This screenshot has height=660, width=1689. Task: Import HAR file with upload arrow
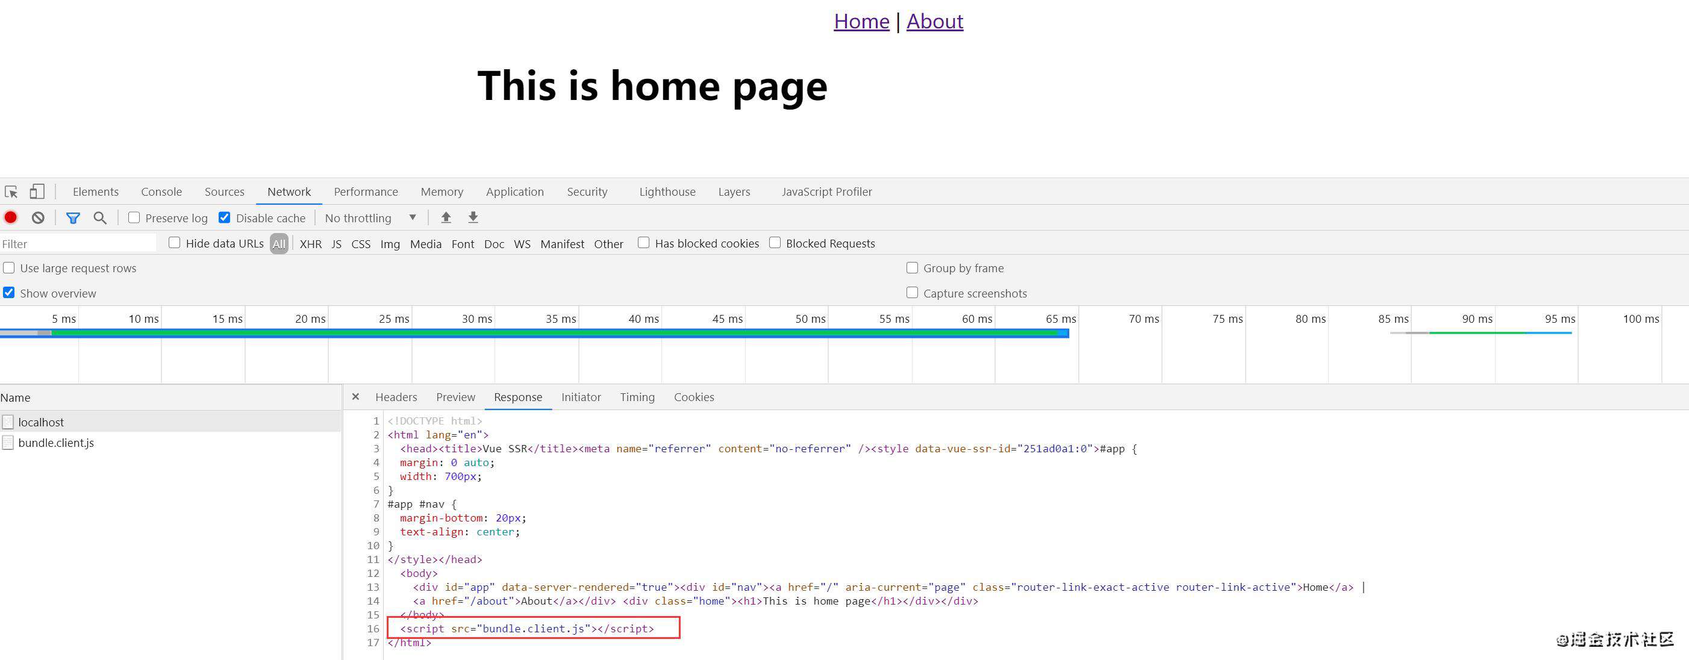446,217
